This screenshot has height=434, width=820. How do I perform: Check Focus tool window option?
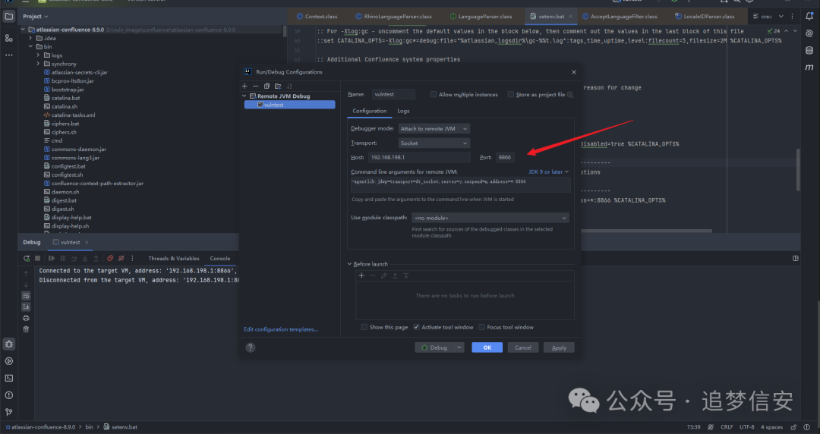coord(481,327)
